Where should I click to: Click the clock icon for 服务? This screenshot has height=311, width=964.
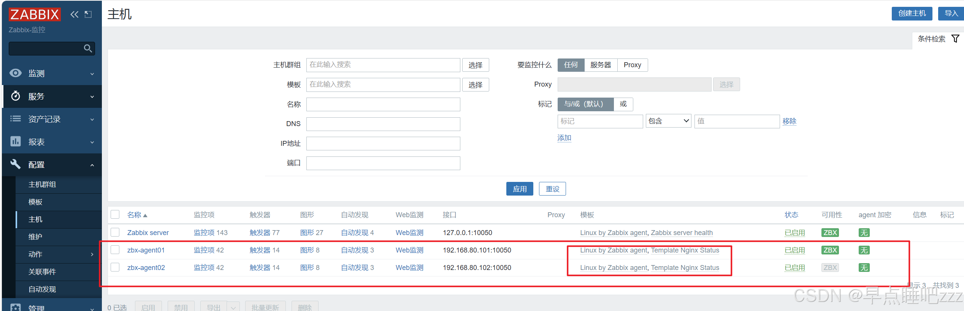(16, 96)
